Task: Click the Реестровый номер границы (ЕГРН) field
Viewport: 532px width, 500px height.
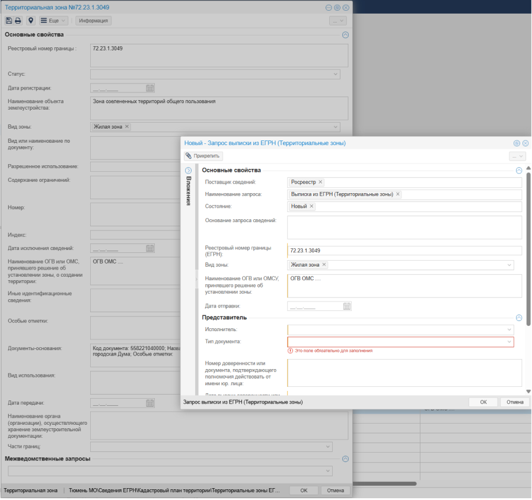Action: [404, 251]
